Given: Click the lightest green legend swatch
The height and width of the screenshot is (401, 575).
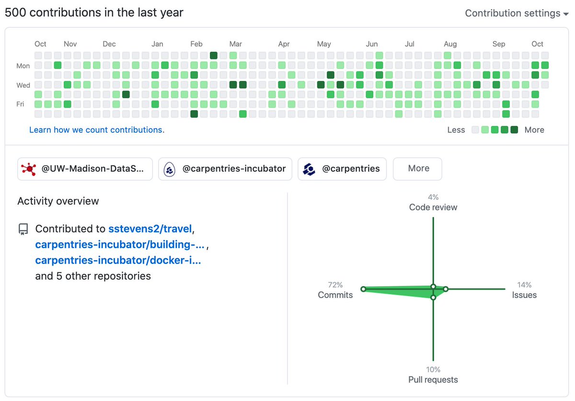Looking at the screenshot, I should [485, 130].
